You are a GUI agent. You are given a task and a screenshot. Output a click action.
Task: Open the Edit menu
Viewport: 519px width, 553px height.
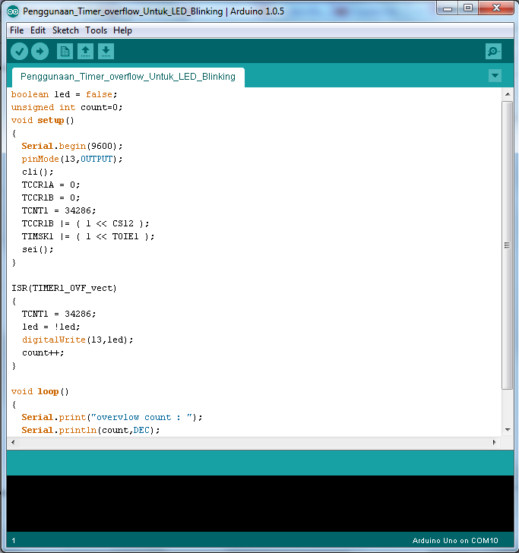click(x=38, y=30)
